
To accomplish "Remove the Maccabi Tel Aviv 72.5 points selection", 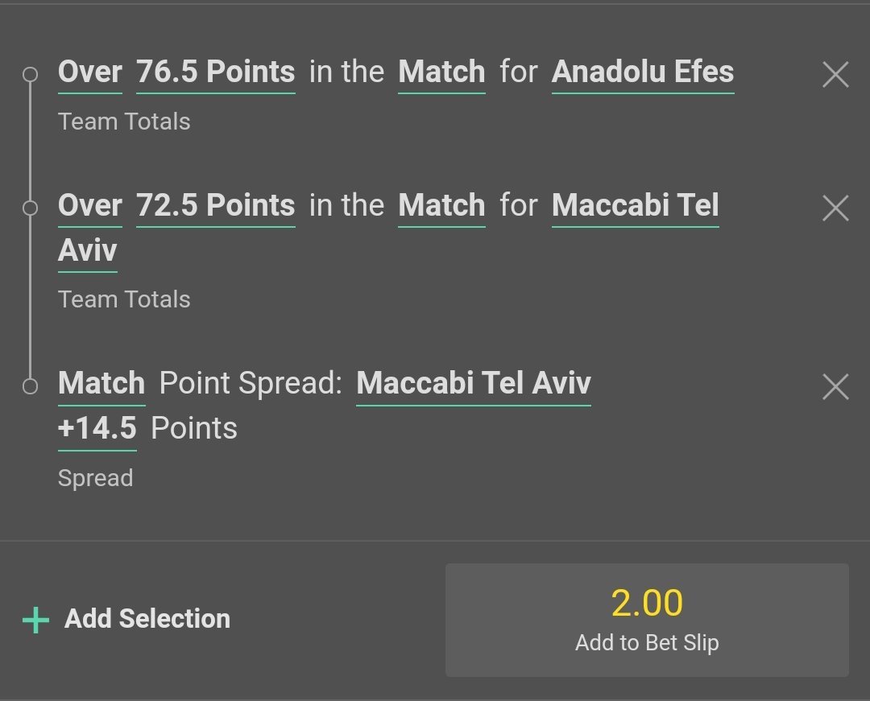I will 835,208.
